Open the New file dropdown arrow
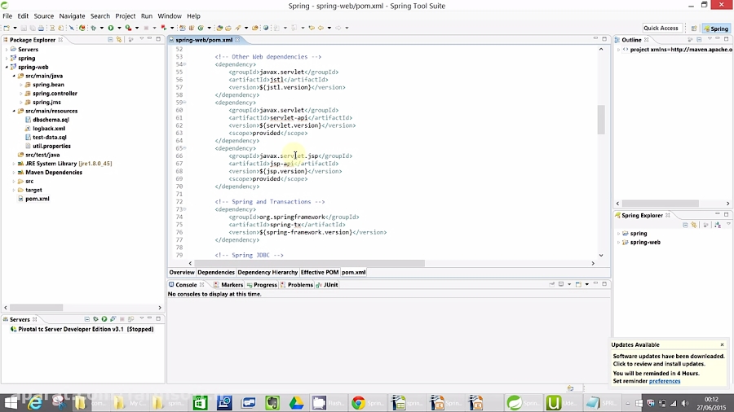The width and height of the screenshot is (734, 412). pyautogui.click(x=15, y=28)
